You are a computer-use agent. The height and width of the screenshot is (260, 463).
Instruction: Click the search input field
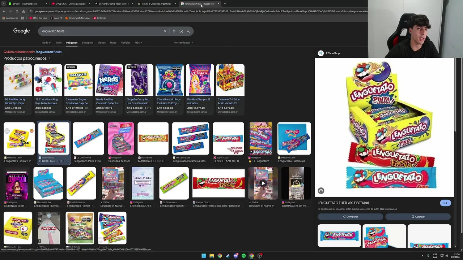[x=101, y=31]
